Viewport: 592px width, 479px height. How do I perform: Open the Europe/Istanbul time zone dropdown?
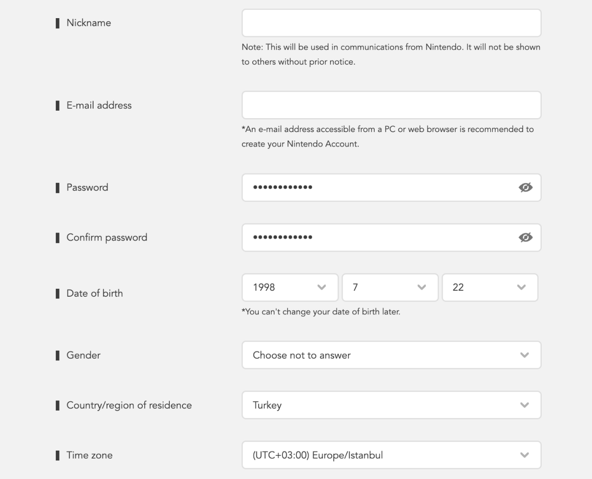point(391,455)
